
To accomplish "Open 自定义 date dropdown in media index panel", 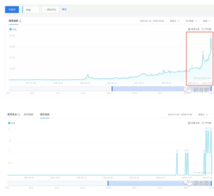I will click(203, 114).
